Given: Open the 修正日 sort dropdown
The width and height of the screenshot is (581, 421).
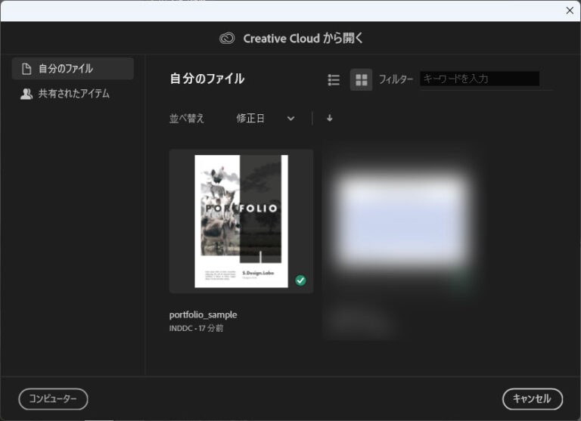Looking at the screenshot, I should [250, 118].
